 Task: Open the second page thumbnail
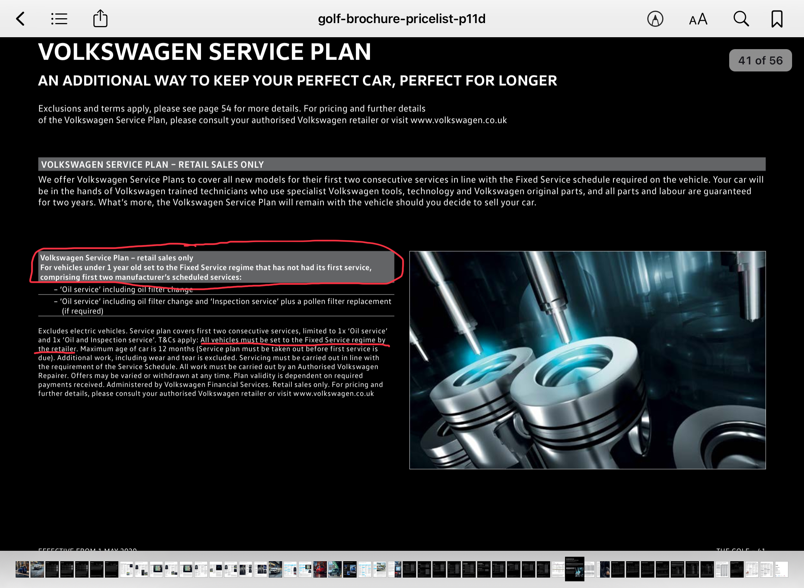37,569
